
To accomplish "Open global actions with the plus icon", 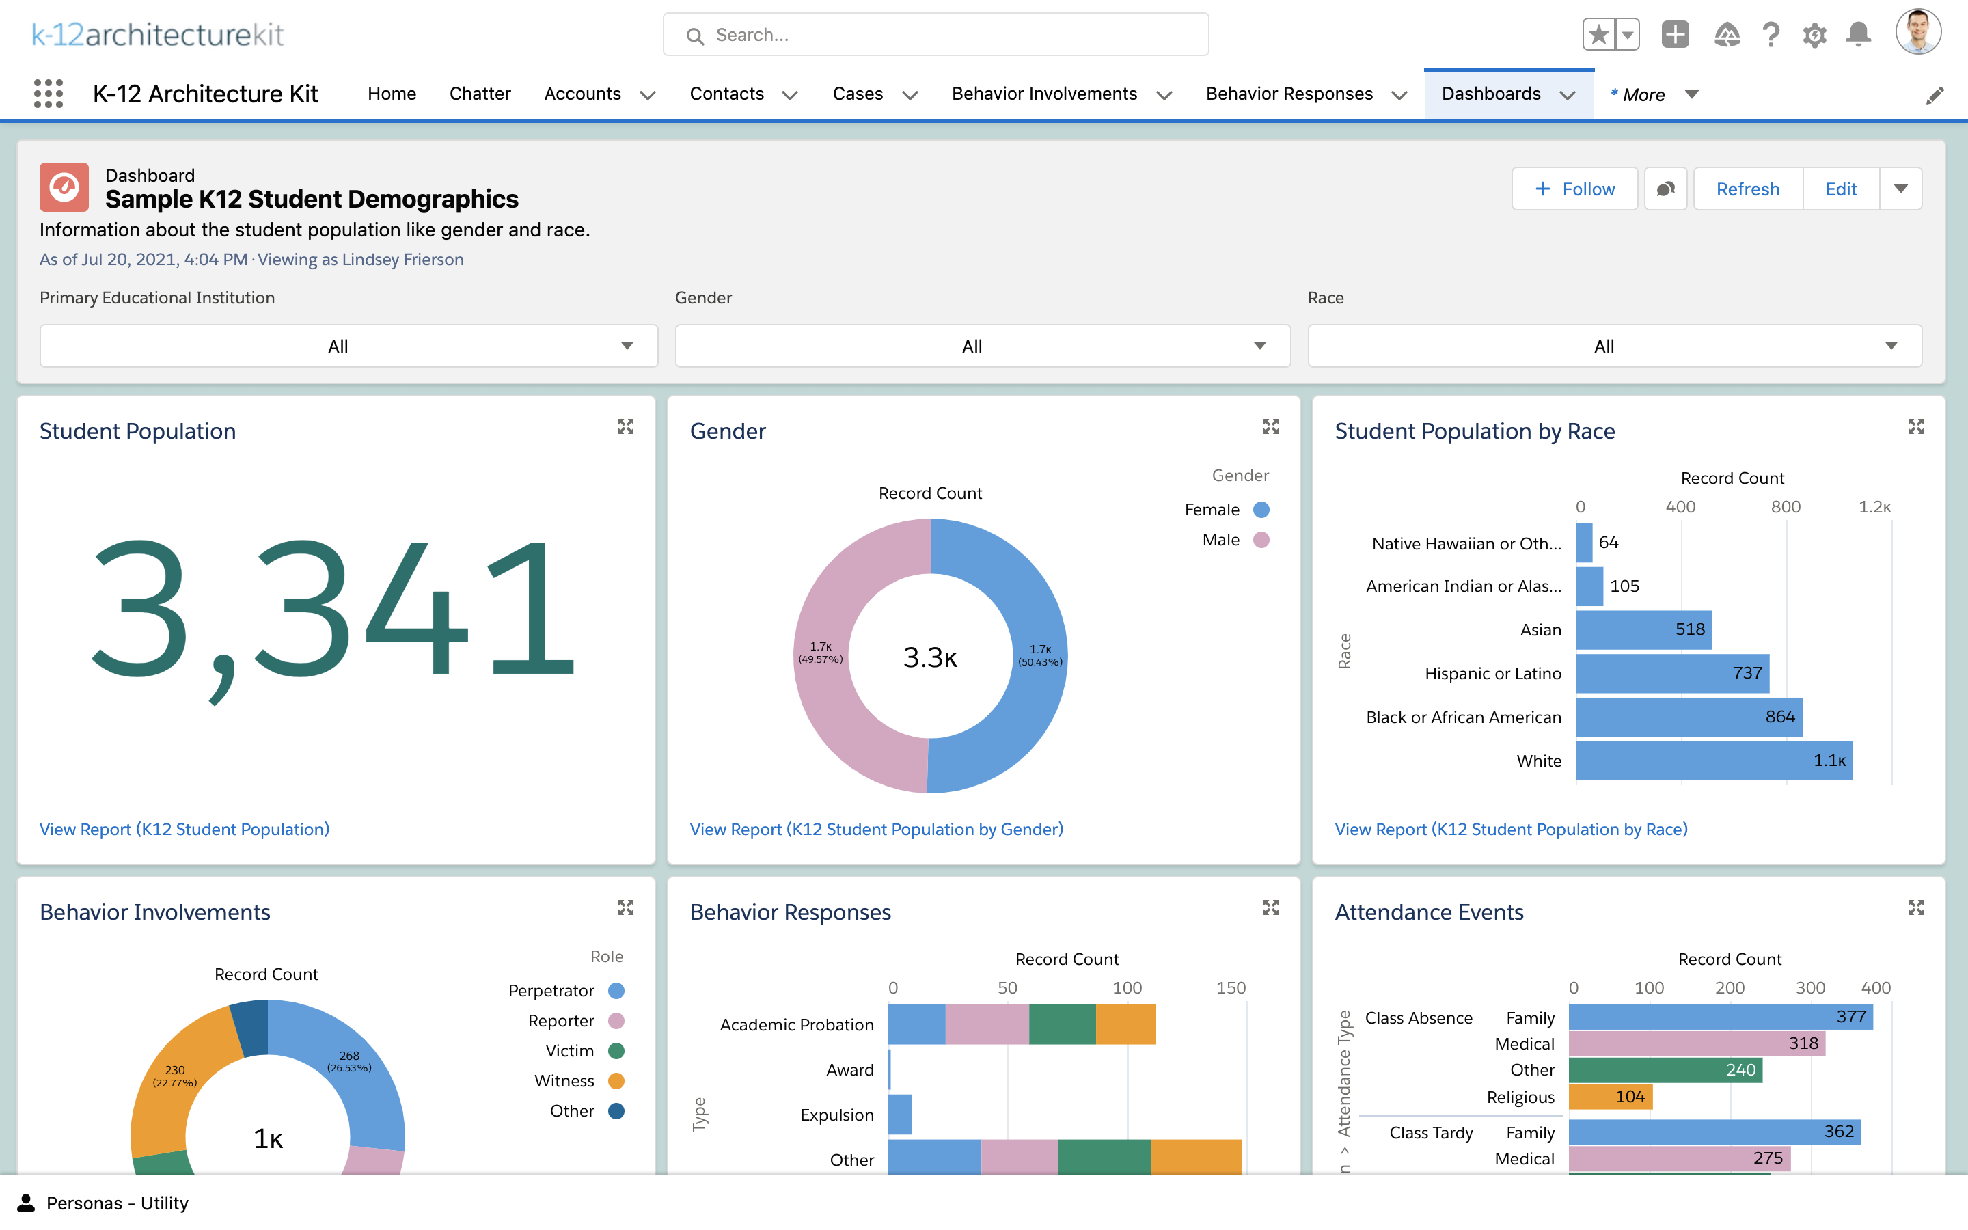I will click(x=1676, y=34).
